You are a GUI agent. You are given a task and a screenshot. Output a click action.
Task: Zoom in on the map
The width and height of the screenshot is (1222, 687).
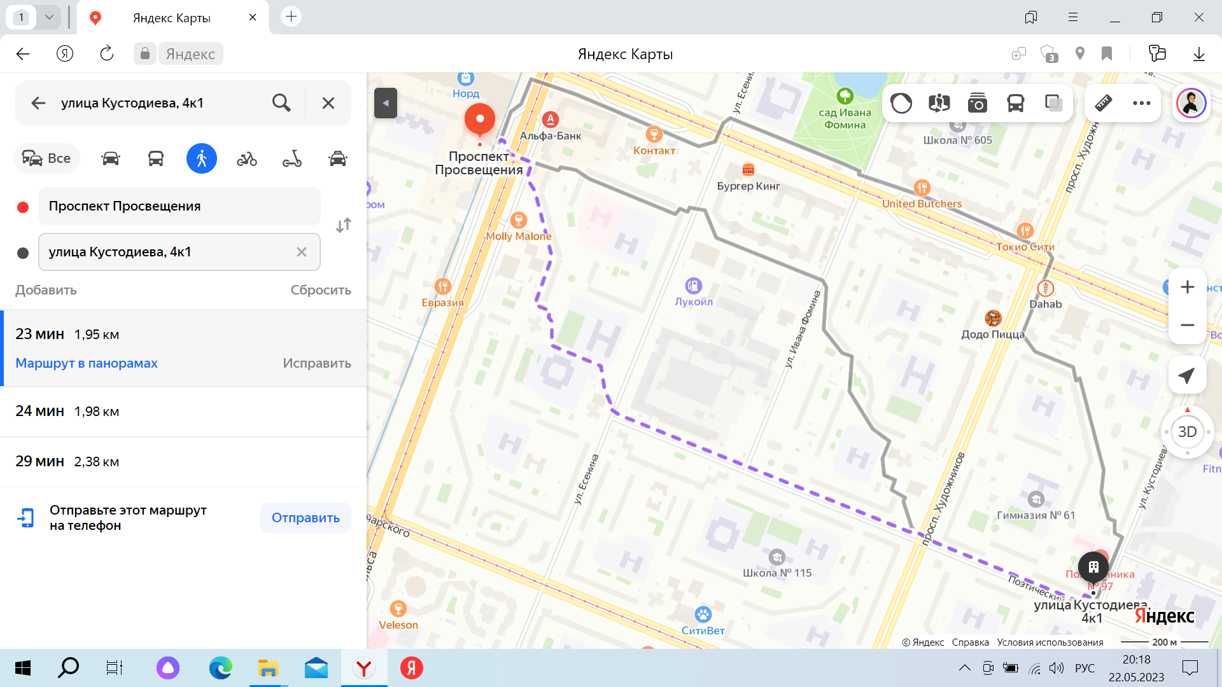[1187, 288]
